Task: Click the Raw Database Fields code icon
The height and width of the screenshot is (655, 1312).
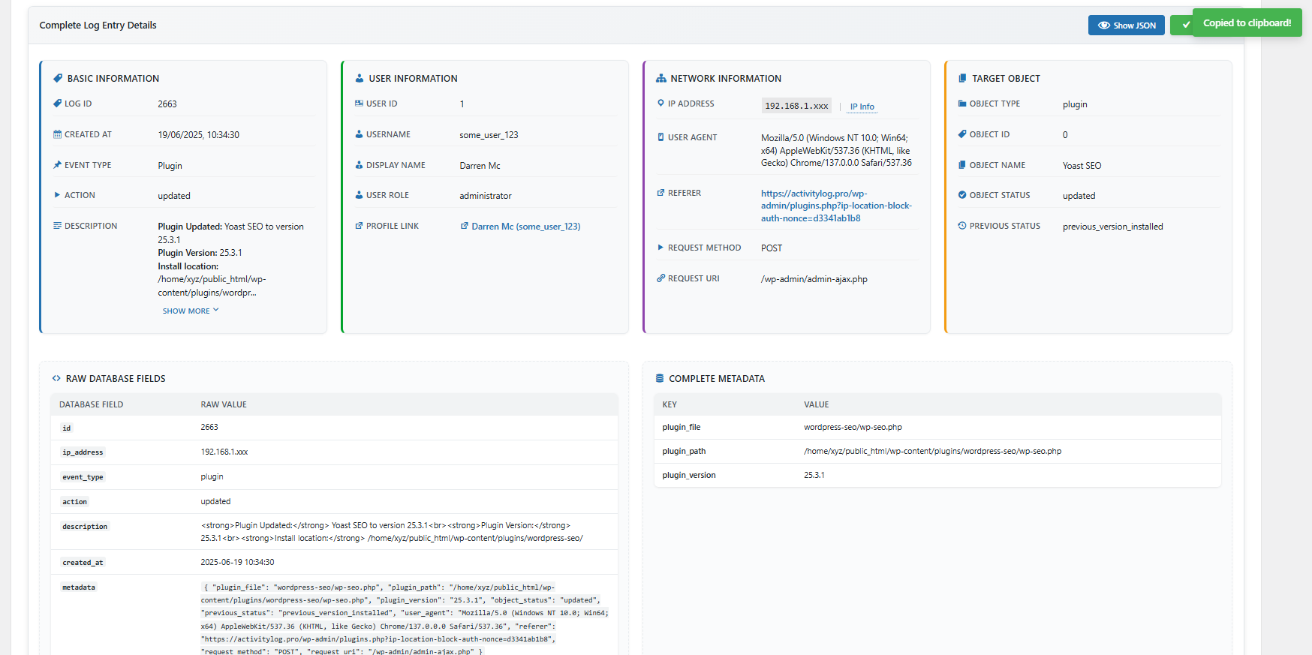Action: point(56,379)
